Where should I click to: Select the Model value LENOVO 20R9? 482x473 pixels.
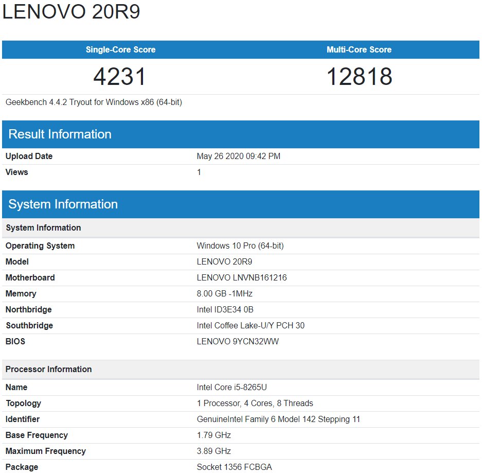coord(224,261)
